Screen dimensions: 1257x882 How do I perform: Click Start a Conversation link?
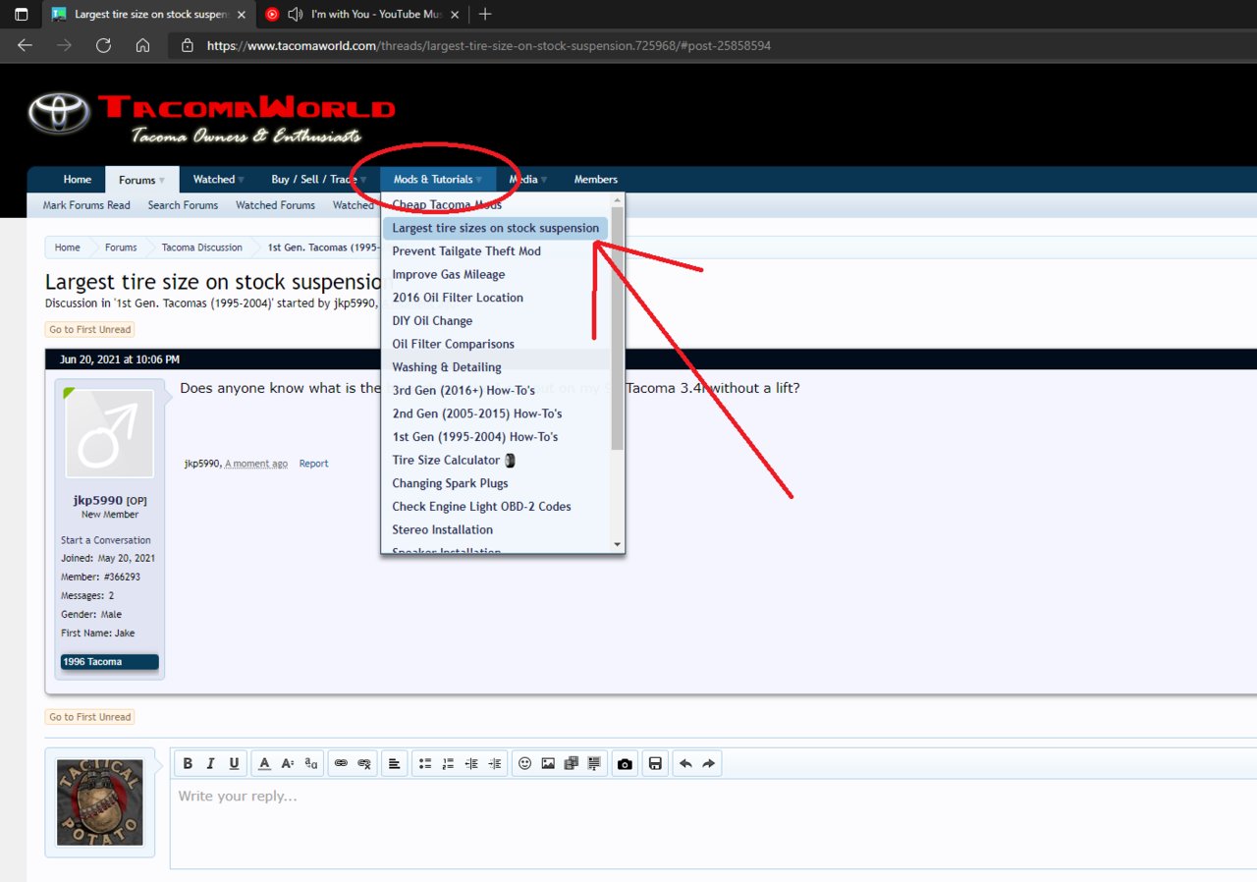[106, 540]
